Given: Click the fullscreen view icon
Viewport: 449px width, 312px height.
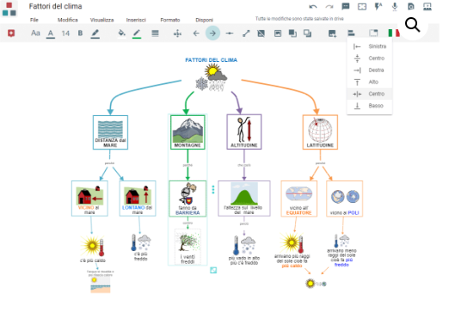Looking at the screenshot, I should point(362,7).
